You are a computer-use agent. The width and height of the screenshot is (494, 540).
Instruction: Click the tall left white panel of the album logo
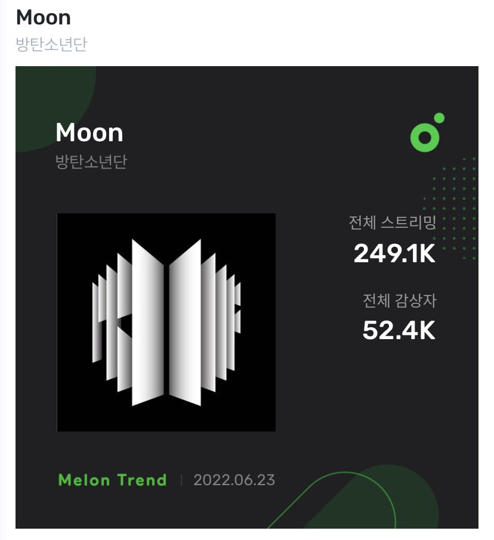click(x=147, y=322)
